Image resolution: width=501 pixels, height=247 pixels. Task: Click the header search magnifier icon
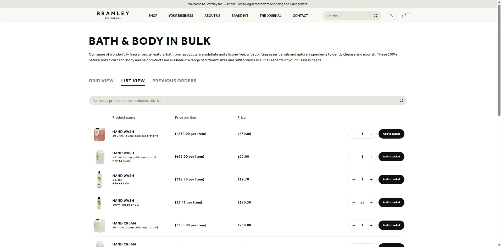point(376,16)
